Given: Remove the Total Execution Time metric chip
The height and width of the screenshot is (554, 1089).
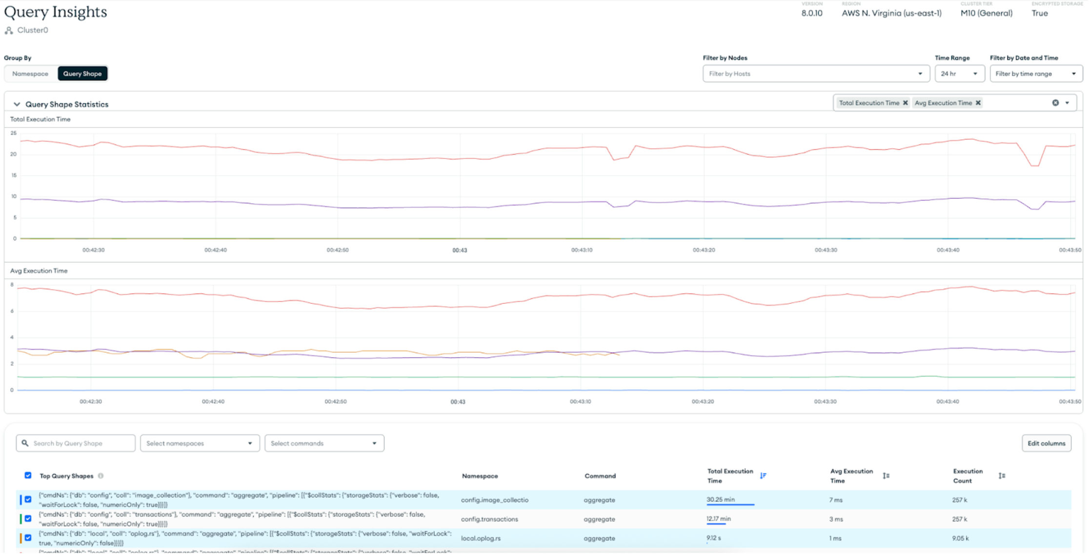Looking at the screenshot, I should point(906,102).
